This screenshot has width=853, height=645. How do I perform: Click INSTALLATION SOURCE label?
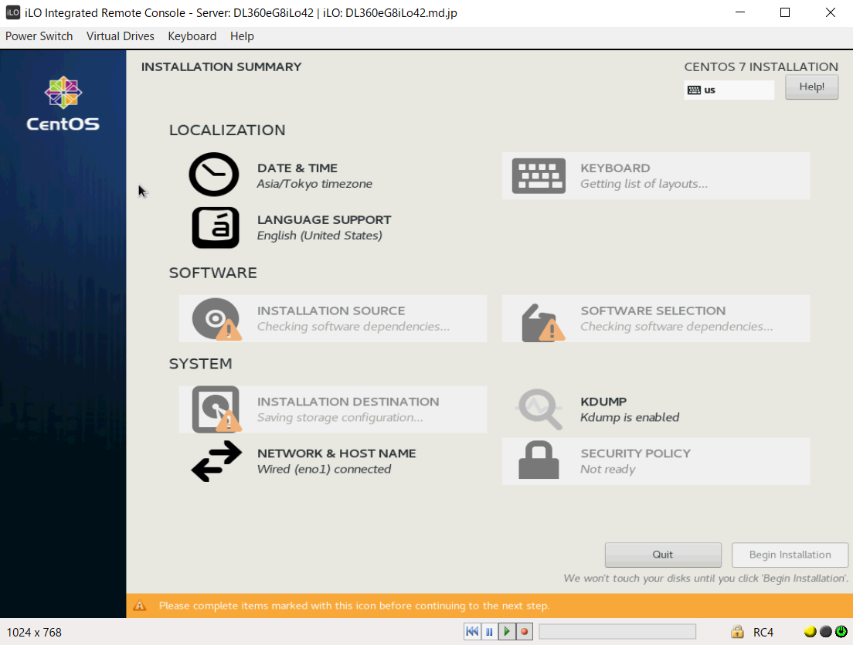pyautogui.click(x=331, y=311)
